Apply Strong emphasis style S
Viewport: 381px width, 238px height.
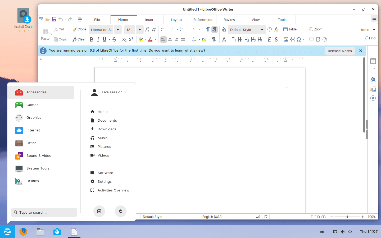[276, 39]
